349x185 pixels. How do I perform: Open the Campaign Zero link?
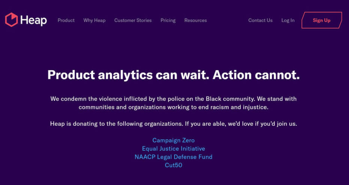coord(173,140)
